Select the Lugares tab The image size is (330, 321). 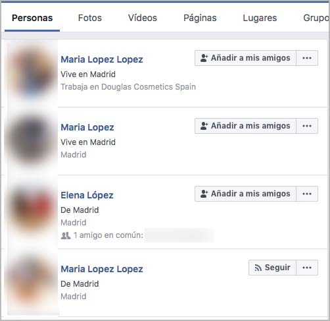click(x=260, y=18)
